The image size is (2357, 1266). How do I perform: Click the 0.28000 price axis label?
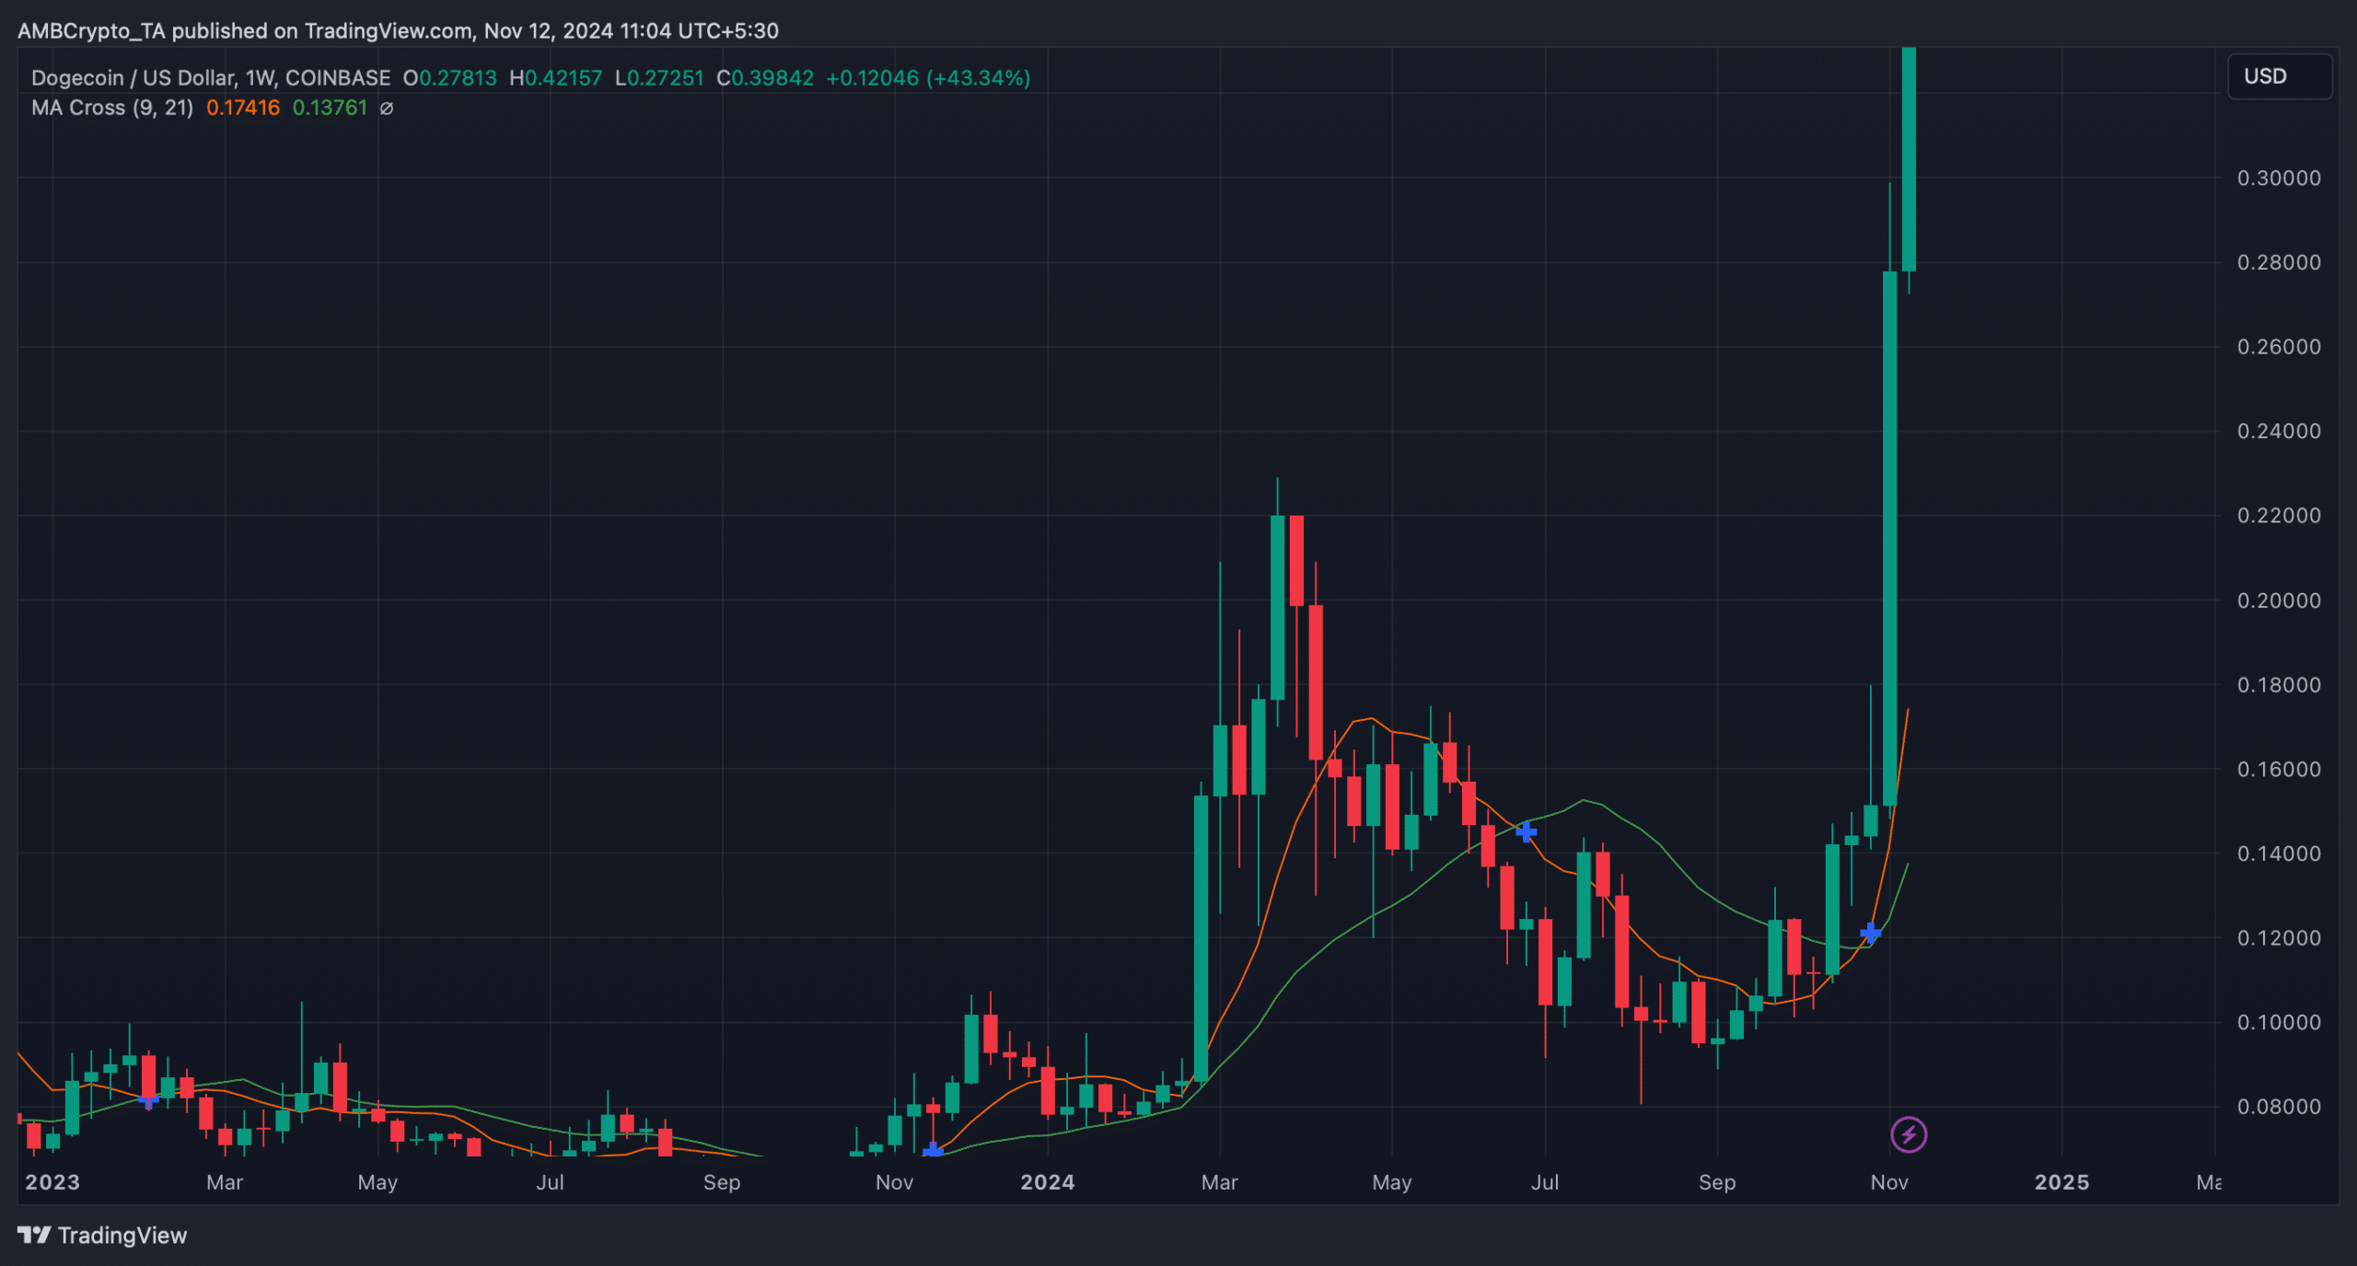tap(2279, 262)
